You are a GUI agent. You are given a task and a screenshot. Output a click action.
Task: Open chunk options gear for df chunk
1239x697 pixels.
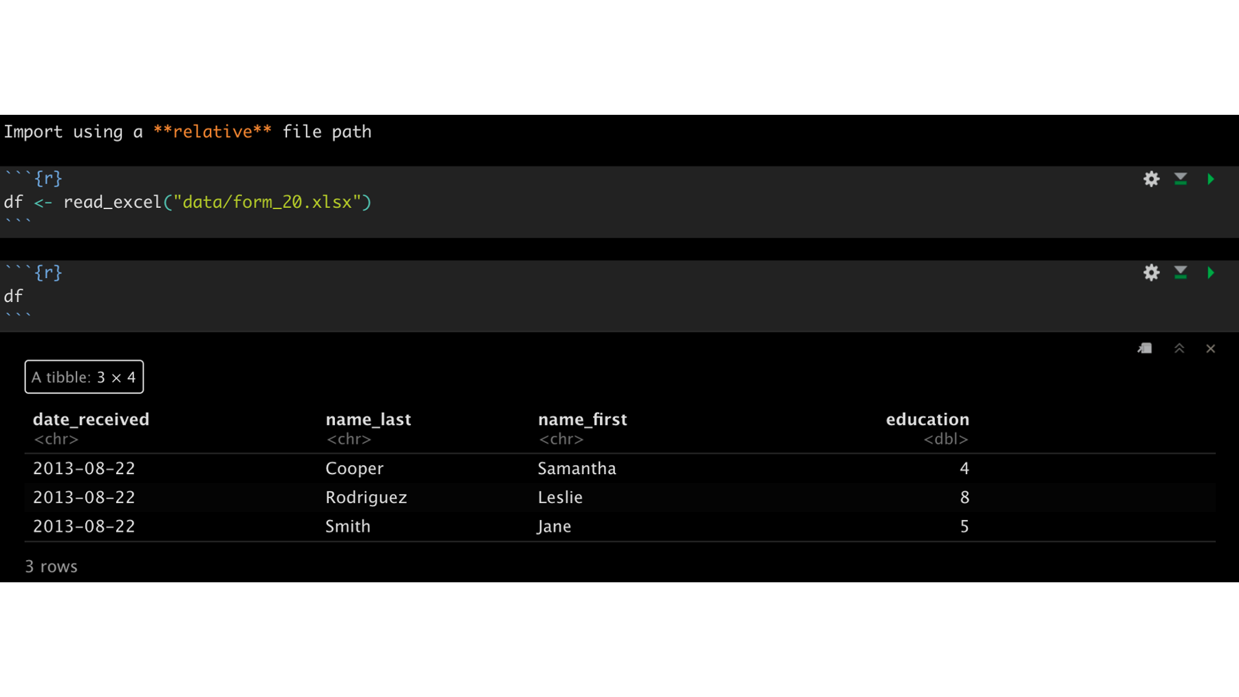(x=1151, y=272)
